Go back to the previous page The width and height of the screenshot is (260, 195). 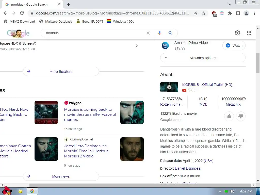[6, 13]
